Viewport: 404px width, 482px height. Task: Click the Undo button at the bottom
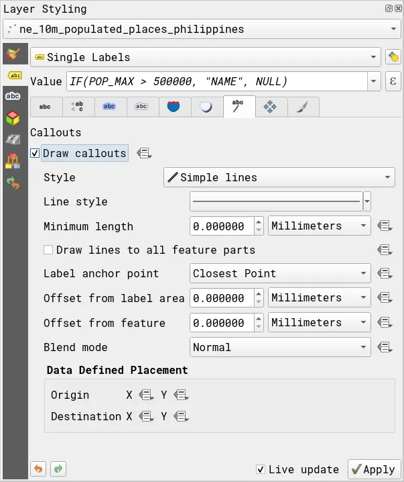(38, 469)
